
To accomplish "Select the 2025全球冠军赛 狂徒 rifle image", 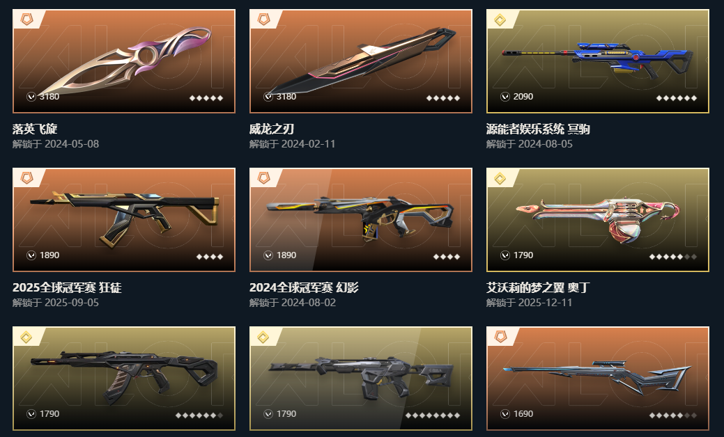I will [x=124, y=219].
